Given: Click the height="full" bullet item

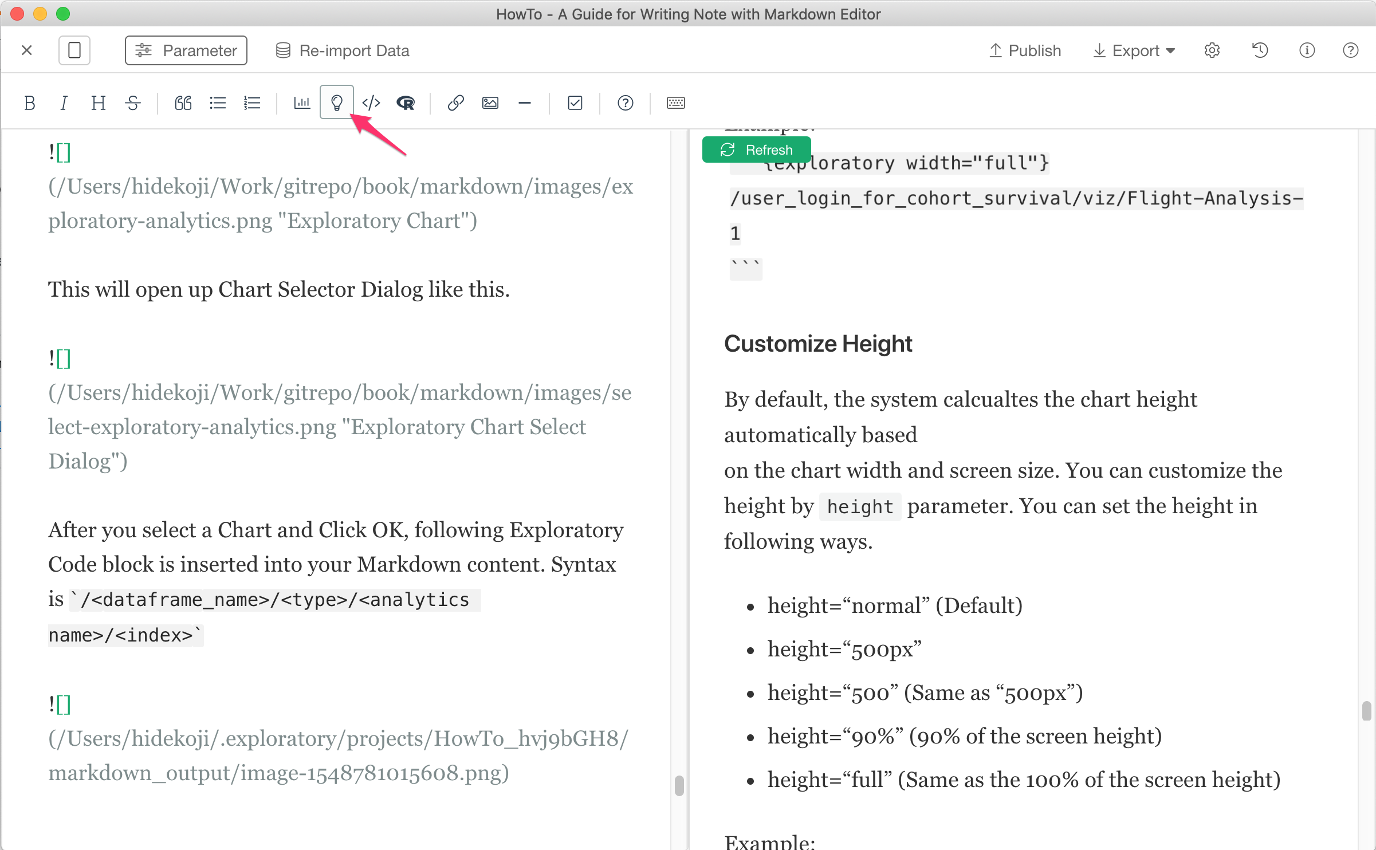Looking at the screenshot, I should [x=1024, y=780].
